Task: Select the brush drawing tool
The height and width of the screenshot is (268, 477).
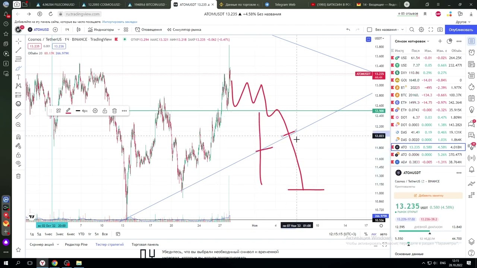Action: 18,68
